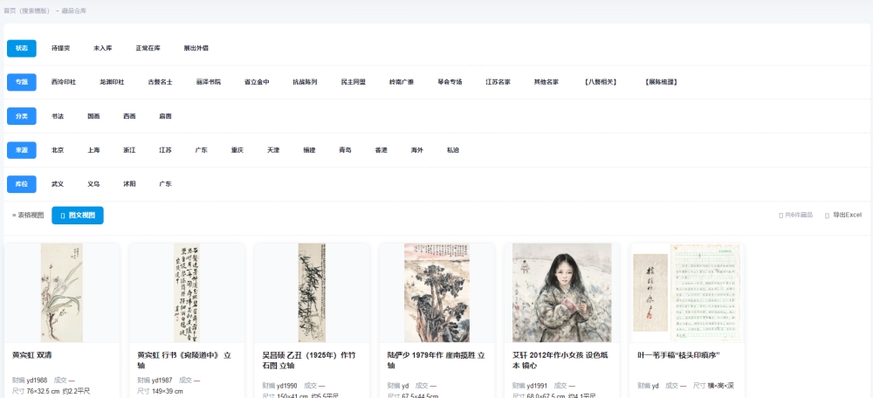Filter status by 待提货

click(61, 48)
